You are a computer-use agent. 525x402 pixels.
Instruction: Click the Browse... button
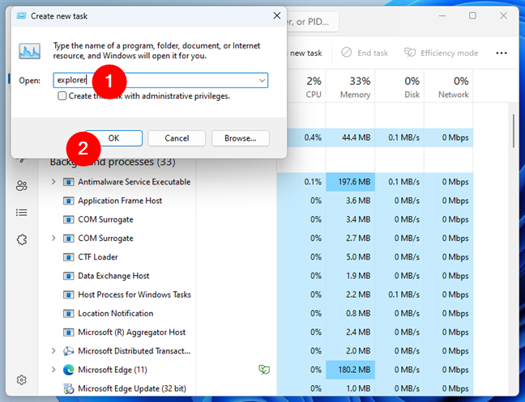(x=241, y=138)
